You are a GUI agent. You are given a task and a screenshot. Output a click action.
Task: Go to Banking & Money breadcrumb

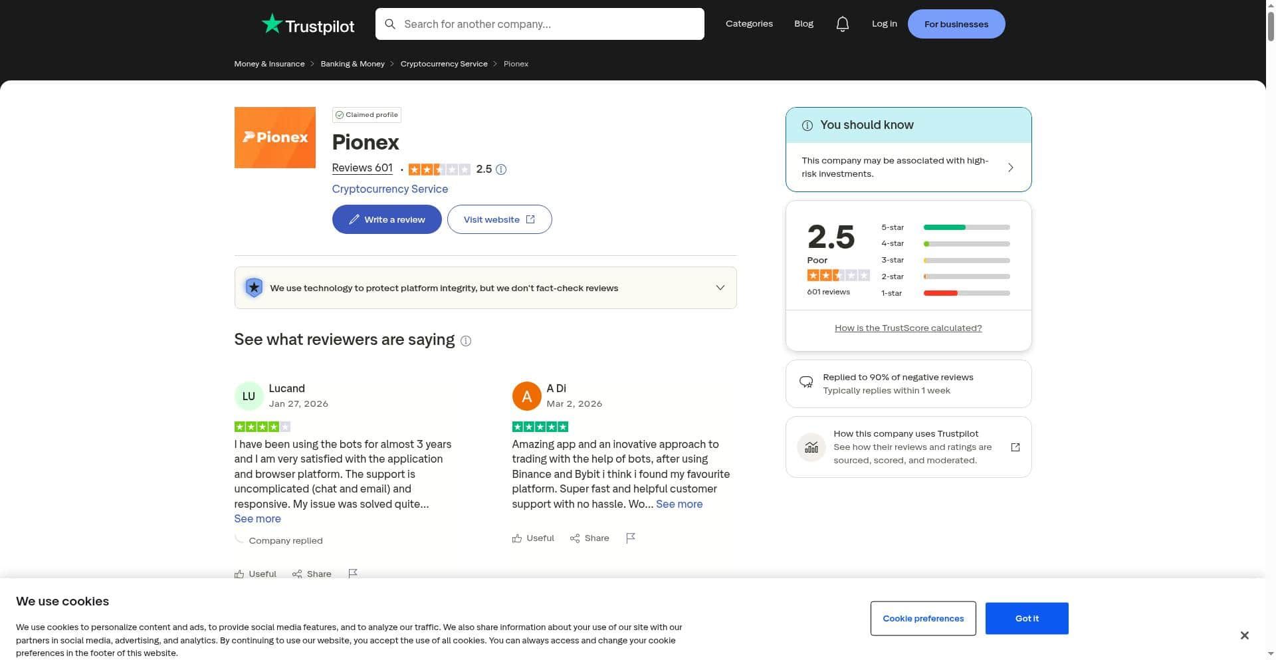[352, 64]
